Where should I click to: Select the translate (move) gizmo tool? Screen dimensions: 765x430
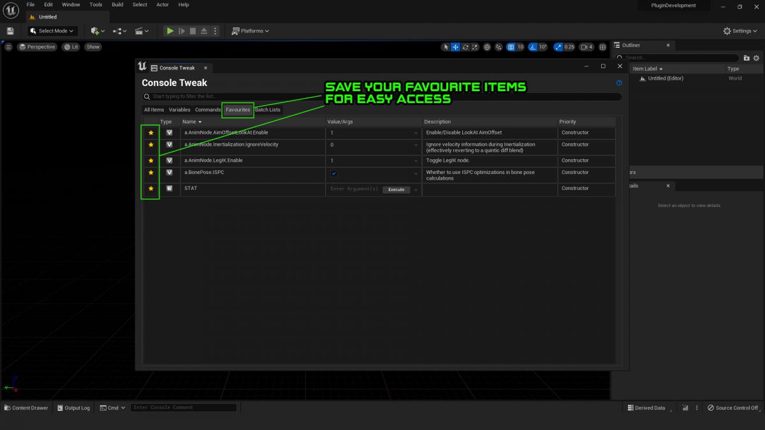coord(455,47)
